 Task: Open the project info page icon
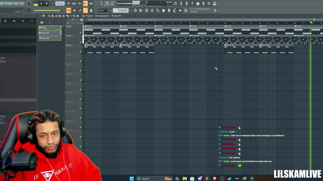tap(163, 10)
